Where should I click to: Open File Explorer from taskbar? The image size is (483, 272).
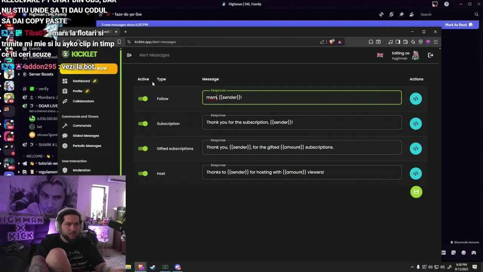pos(128,267)
